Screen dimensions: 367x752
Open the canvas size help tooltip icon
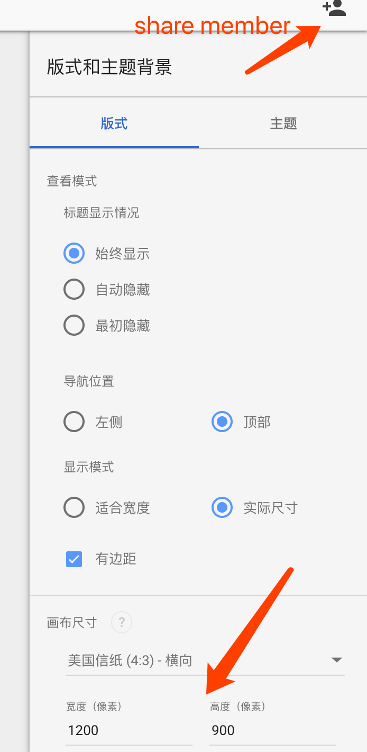[121, 622]
